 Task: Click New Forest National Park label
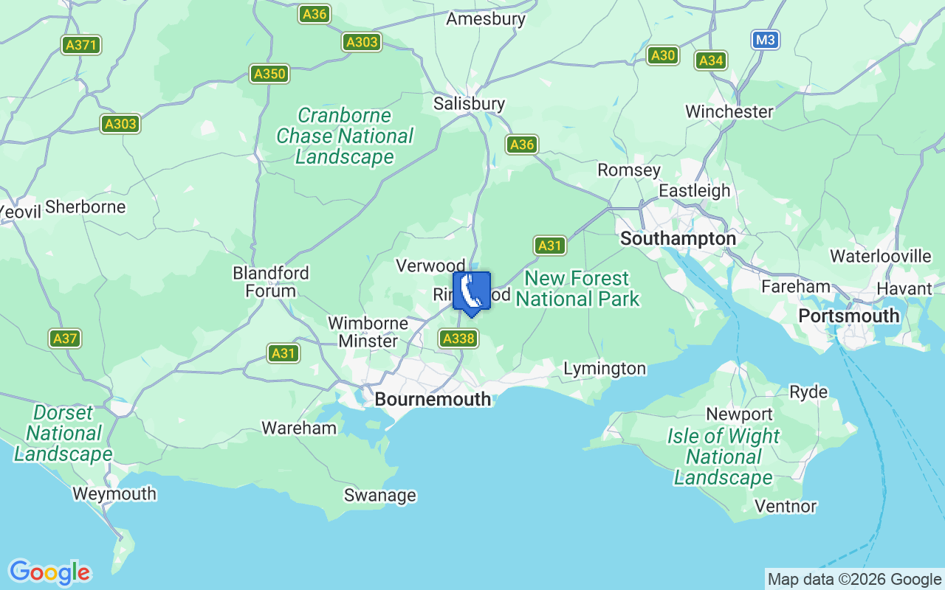[x=578, y=288]
